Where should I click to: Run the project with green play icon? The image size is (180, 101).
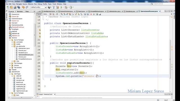tap(61, 7)
